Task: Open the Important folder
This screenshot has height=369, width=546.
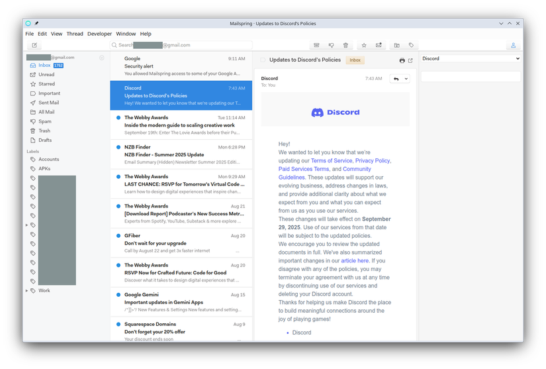Action: pos(49,93)
